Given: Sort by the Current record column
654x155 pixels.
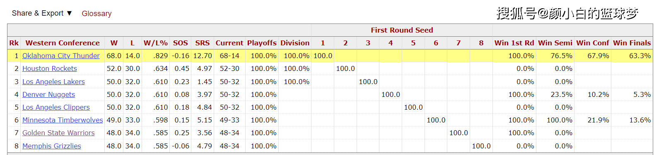Looking at the screenshot, I should tap(229, 43).
